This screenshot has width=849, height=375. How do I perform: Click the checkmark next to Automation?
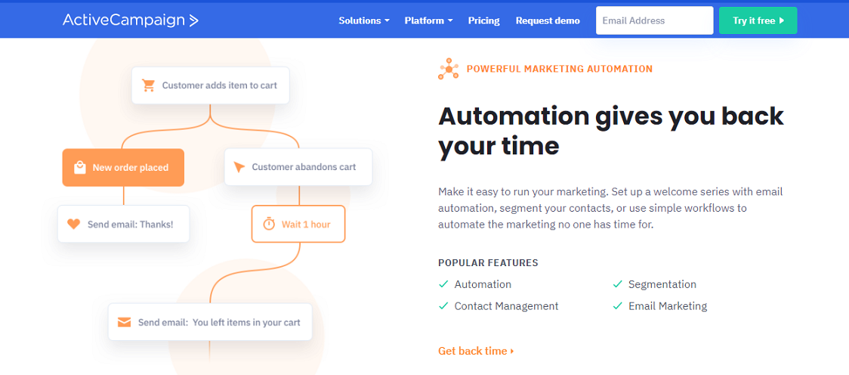click(x=443, y=284)
